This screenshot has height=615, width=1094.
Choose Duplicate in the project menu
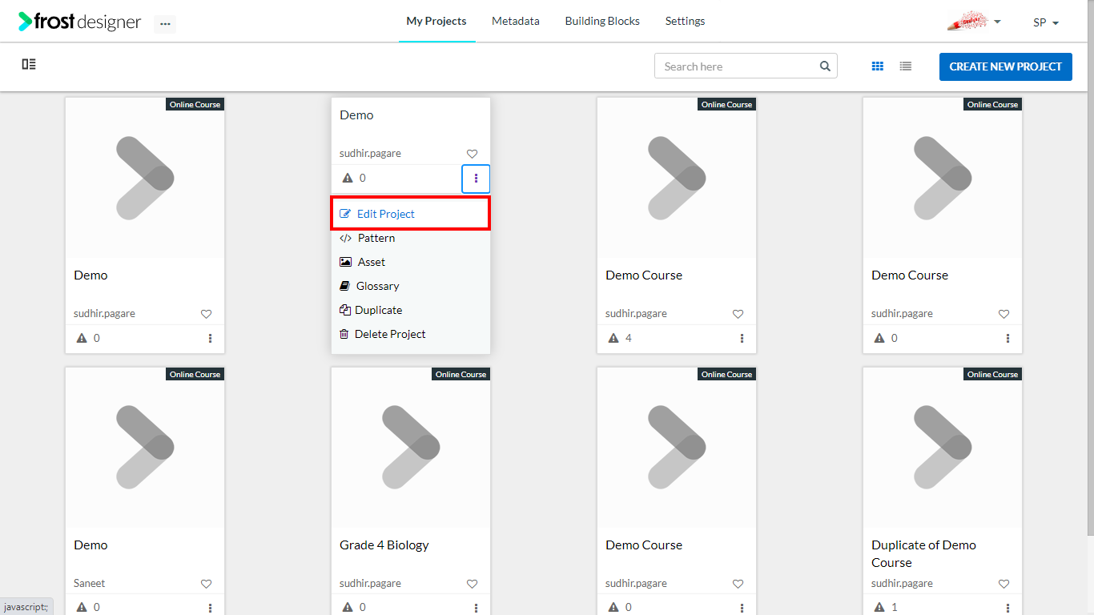pos(410,310)
